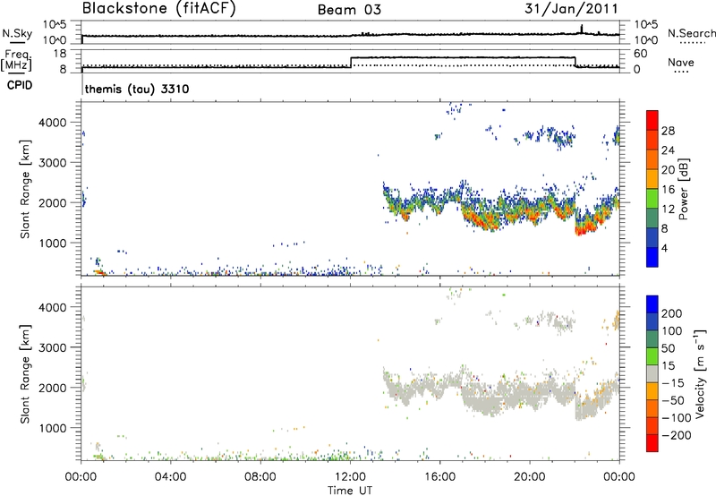
Task: Click the "1000" range tick in power panel
Action: tap(53, 243)
